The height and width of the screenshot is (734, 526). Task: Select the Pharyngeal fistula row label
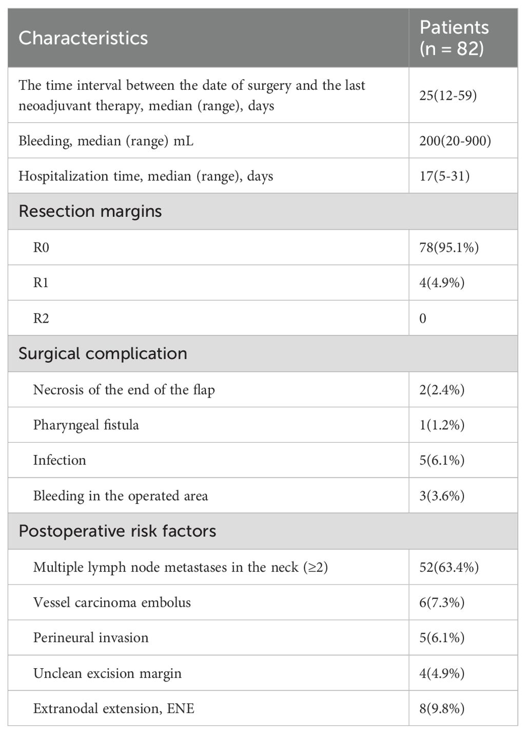[x=86, y=425]
